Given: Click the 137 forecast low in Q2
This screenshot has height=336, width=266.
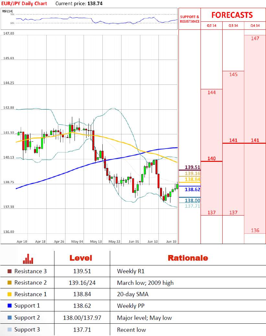Looking at the screenshot, I should click(212, 213).
